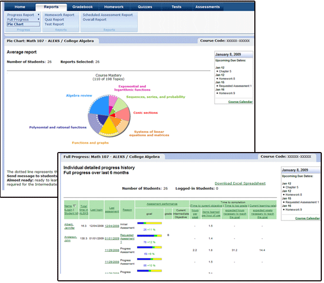Click Alberti's 25 +11 % progress bar
Screen dimensions: 324x283
[150, 223]
